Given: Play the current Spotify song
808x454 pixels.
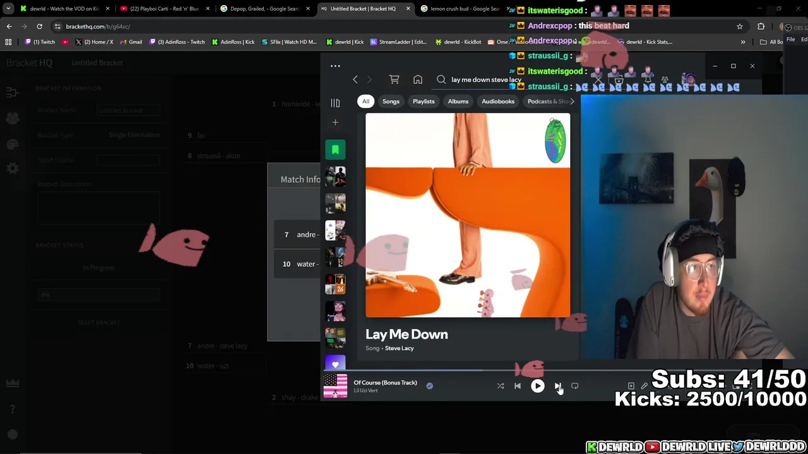Looking at the screenshot, I should [537, 386].
